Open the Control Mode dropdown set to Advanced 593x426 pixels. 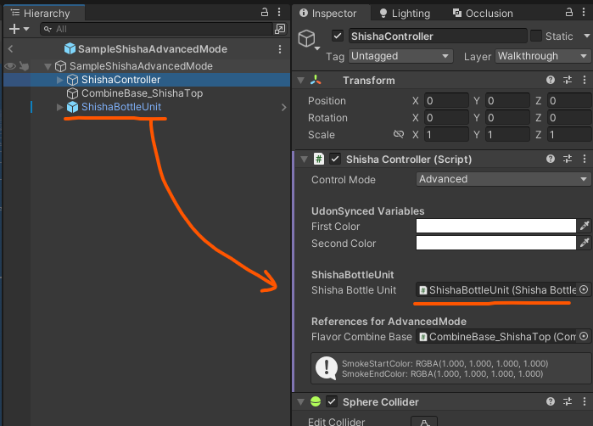(x=503, y=179)
